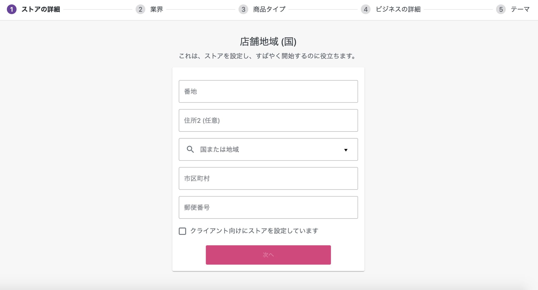Expand the 国または地域 dropdown arrow
This screenshot has height=290, width=538.
pyautogui.click(x=346, y=150)
